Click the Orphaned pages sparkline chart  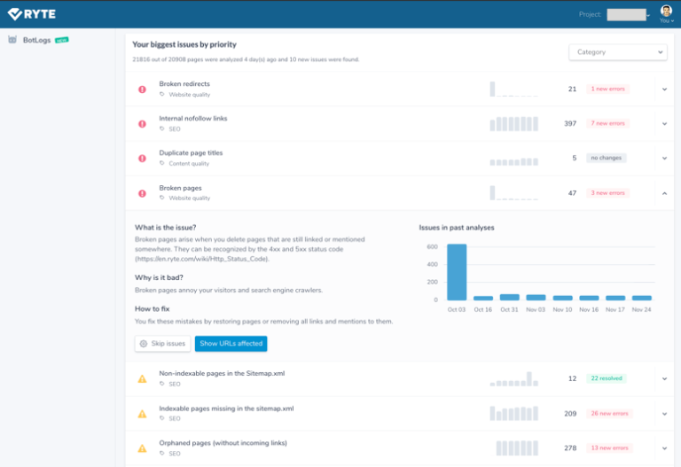click(x=517, y=448)
